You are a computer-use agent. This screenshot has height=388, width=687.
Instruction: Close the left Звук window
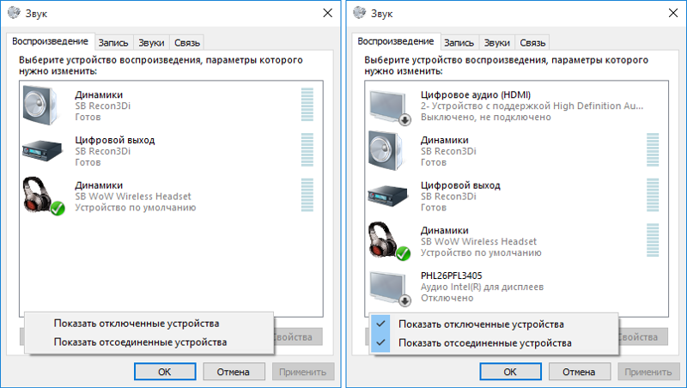pyautogui.click(x=328, y=13)
